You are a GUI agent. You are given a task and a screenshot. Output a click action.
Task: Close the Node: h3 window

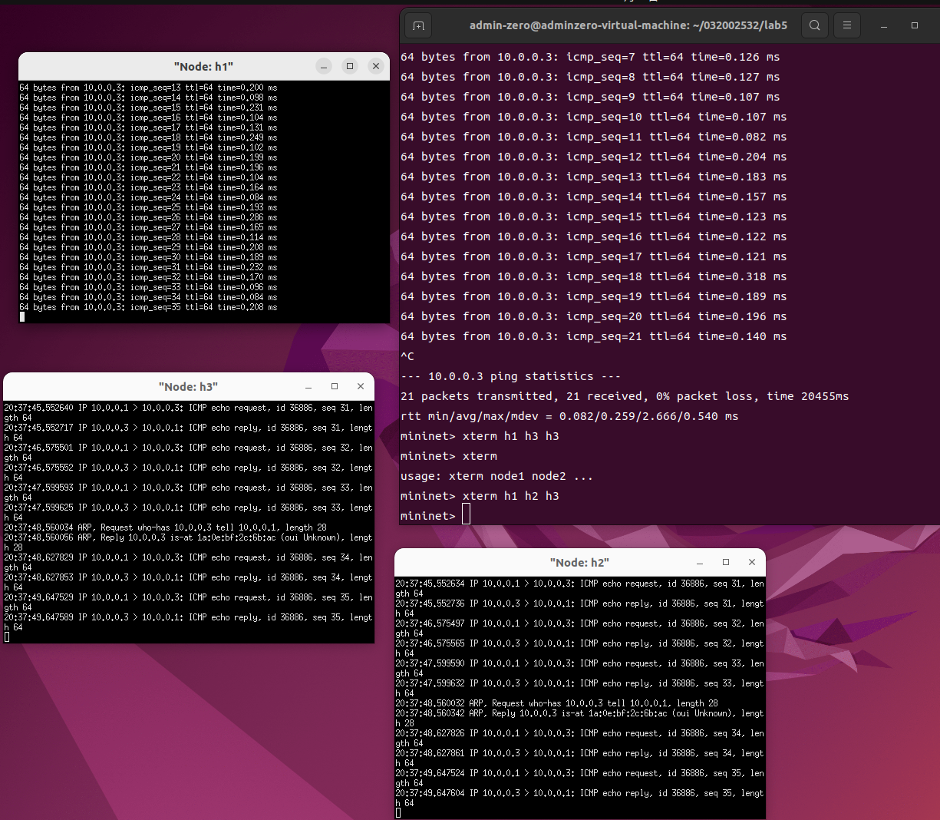tap(361, 387)
